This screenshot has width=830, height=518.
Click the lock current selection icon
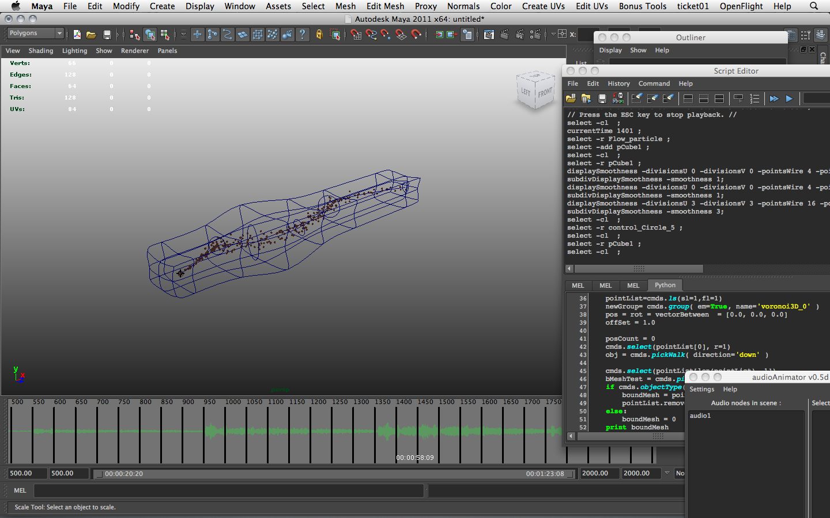[319, 35]
